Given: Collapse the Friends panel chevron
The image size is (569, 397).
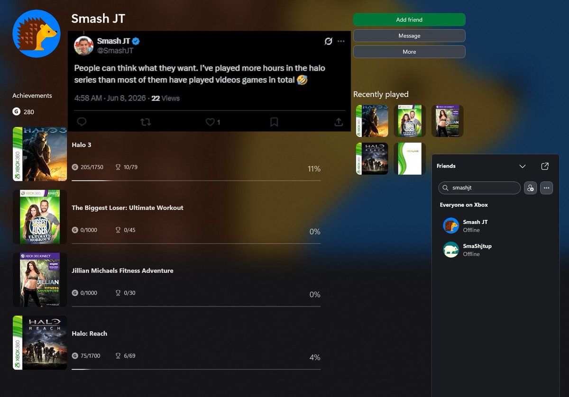Looking at the screenshot, I should pos(523,166).
